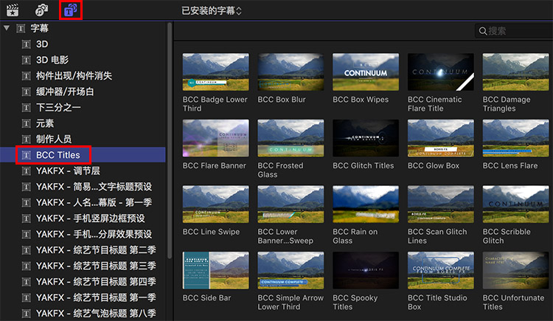This screenshot has height=321, width=553.
Task: Click the T icon beside 3D row
Action: pos(26,44)
